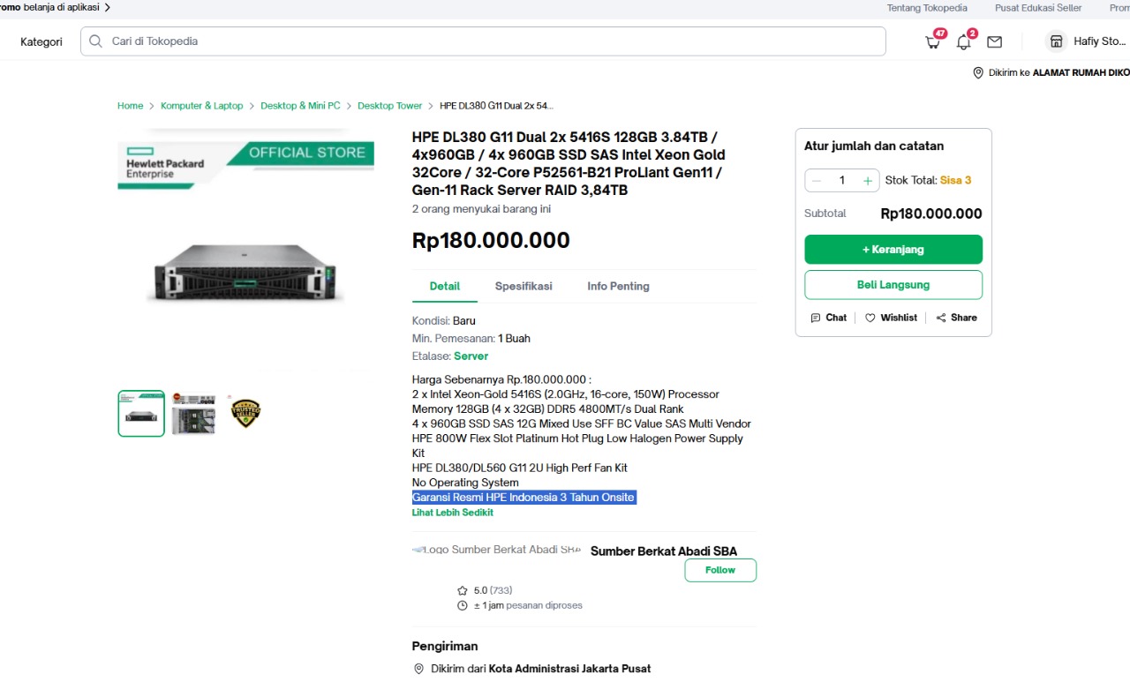This screenshot has width=1130, height=682.
Task: Follow the Sumber Berkat Abadi SBA store
Action: [719, 570]
